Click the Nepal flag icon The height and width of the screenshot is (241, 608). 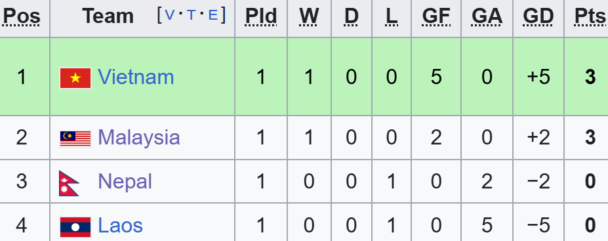[x=69, y=183]
